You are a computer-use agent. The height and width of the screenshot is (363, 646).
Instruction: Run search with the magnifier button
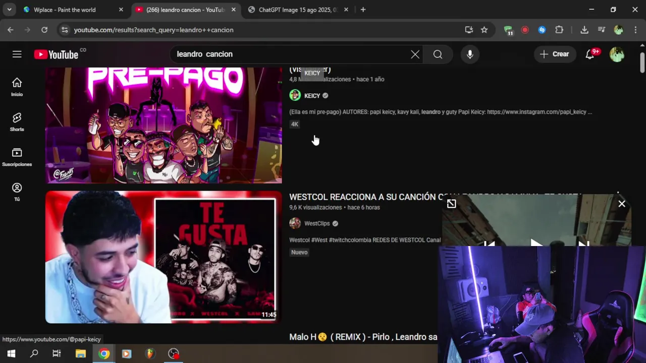pos(438,54)
